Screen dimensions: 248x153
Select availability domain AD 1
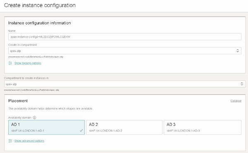46,127
